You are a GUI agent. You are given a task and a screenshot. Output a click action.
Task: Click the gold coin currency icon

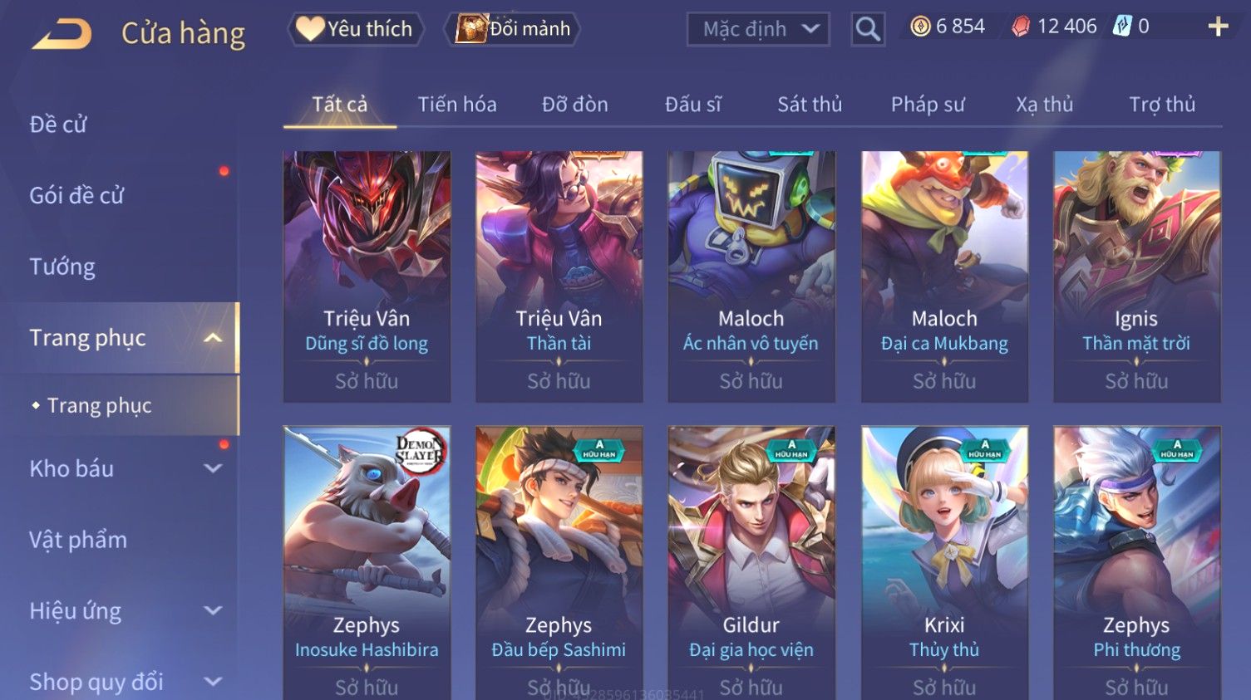tap(920, 27)
